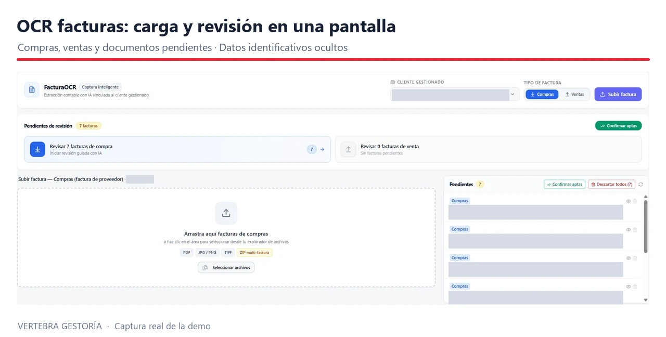Screen dimensions: 666x337
Task: Delete the first pending Compras row via its trash icon
Action: (x=635, y=201)
